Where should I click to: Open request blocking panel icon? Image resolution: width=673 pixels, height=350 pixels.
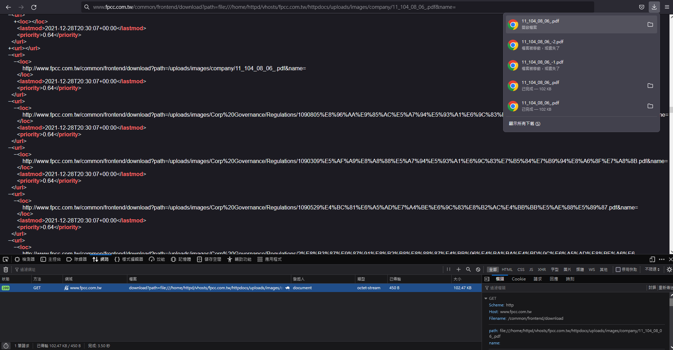(478, 270)
